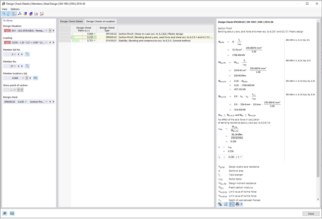322x219 pixels.
Task: Go to next member set number
Action: pyautogui.click(x=22, y=54)
